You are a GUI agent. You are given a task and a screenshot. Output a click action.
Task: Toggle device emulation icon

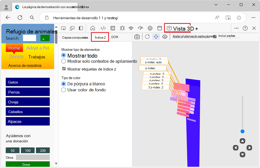coord(72,28)
